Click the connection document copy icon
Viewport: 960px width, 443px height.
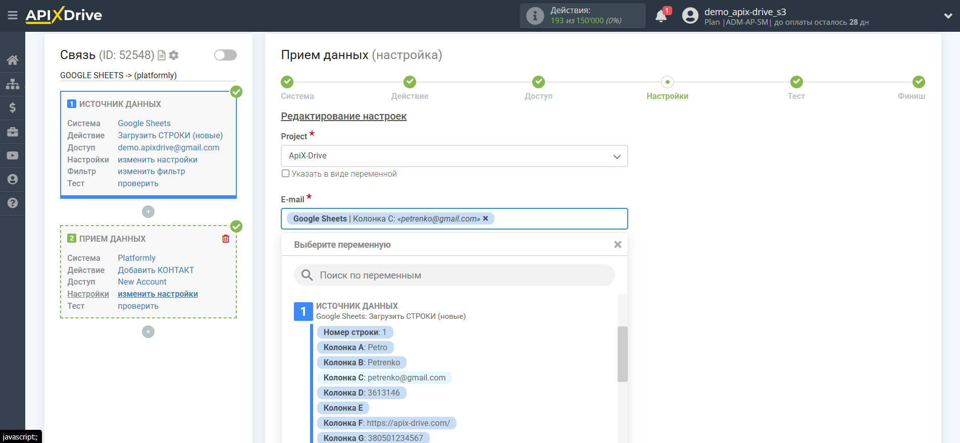(162, 55)
